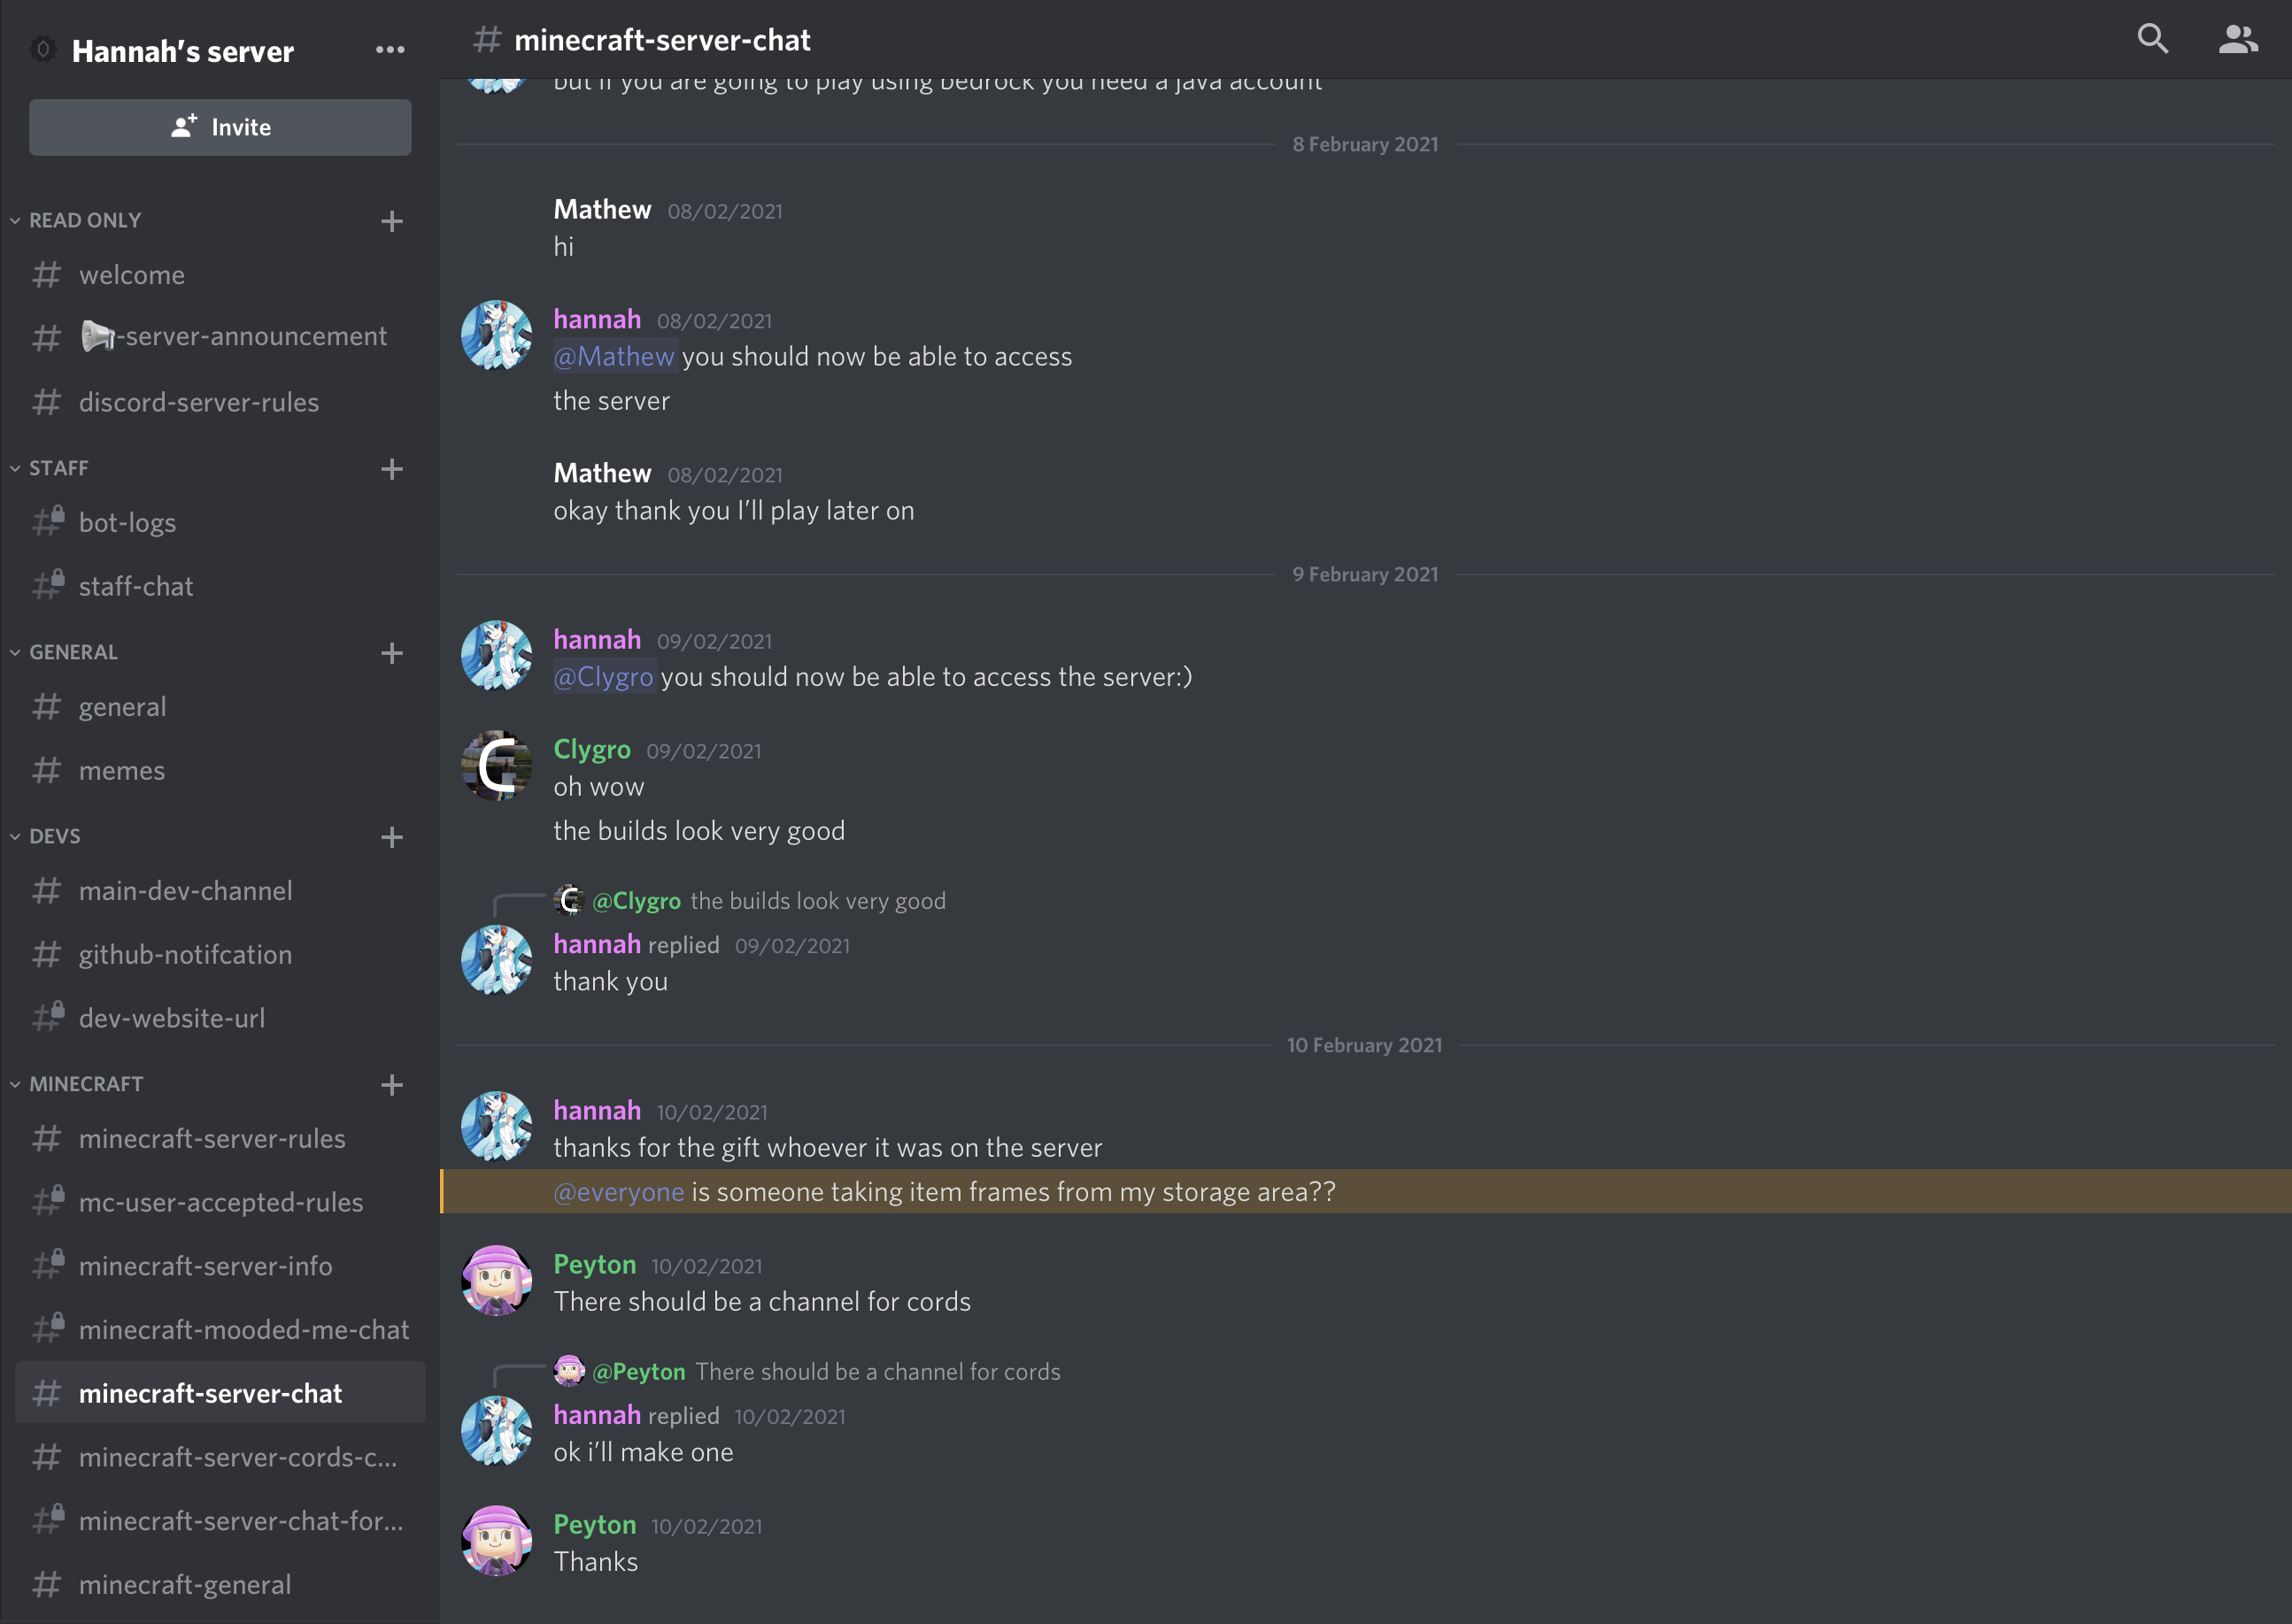The width and height of the screenshot is (2292, 1624).
Task: Add a channel to DEVS category
Action: click(x=392, y=837)
